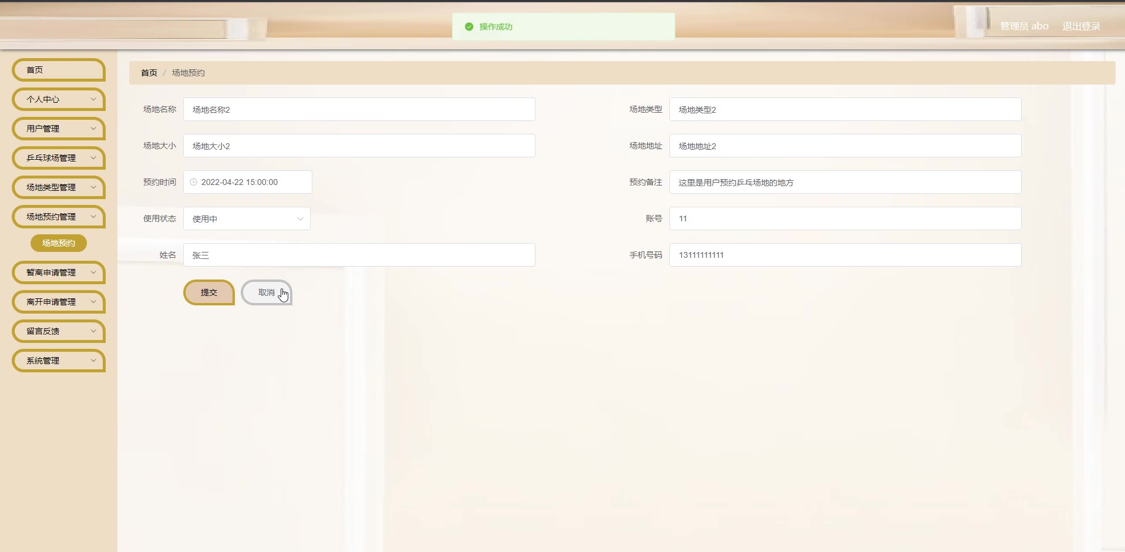Click the 管理员 abo user label
This screenshot has width=1125, height=552.
click(x=1024, y=26)
